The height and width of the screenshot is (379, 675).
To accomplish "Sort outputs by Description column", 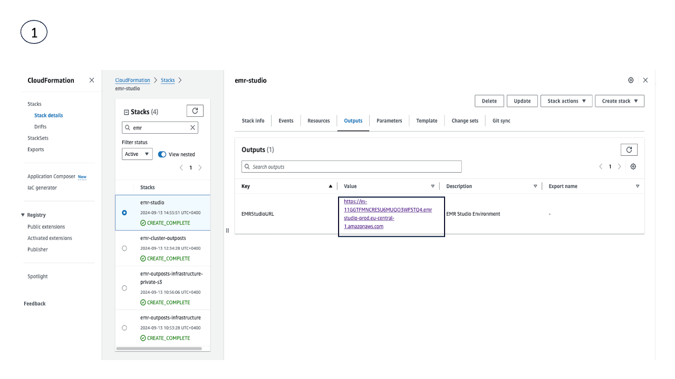I will (535, 186).
